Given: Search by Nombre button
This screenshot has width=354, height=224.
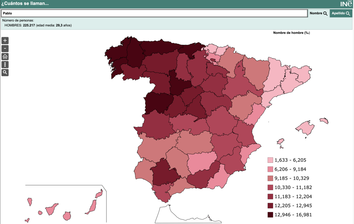Looking at the screenshot, I should click(318, 13).
